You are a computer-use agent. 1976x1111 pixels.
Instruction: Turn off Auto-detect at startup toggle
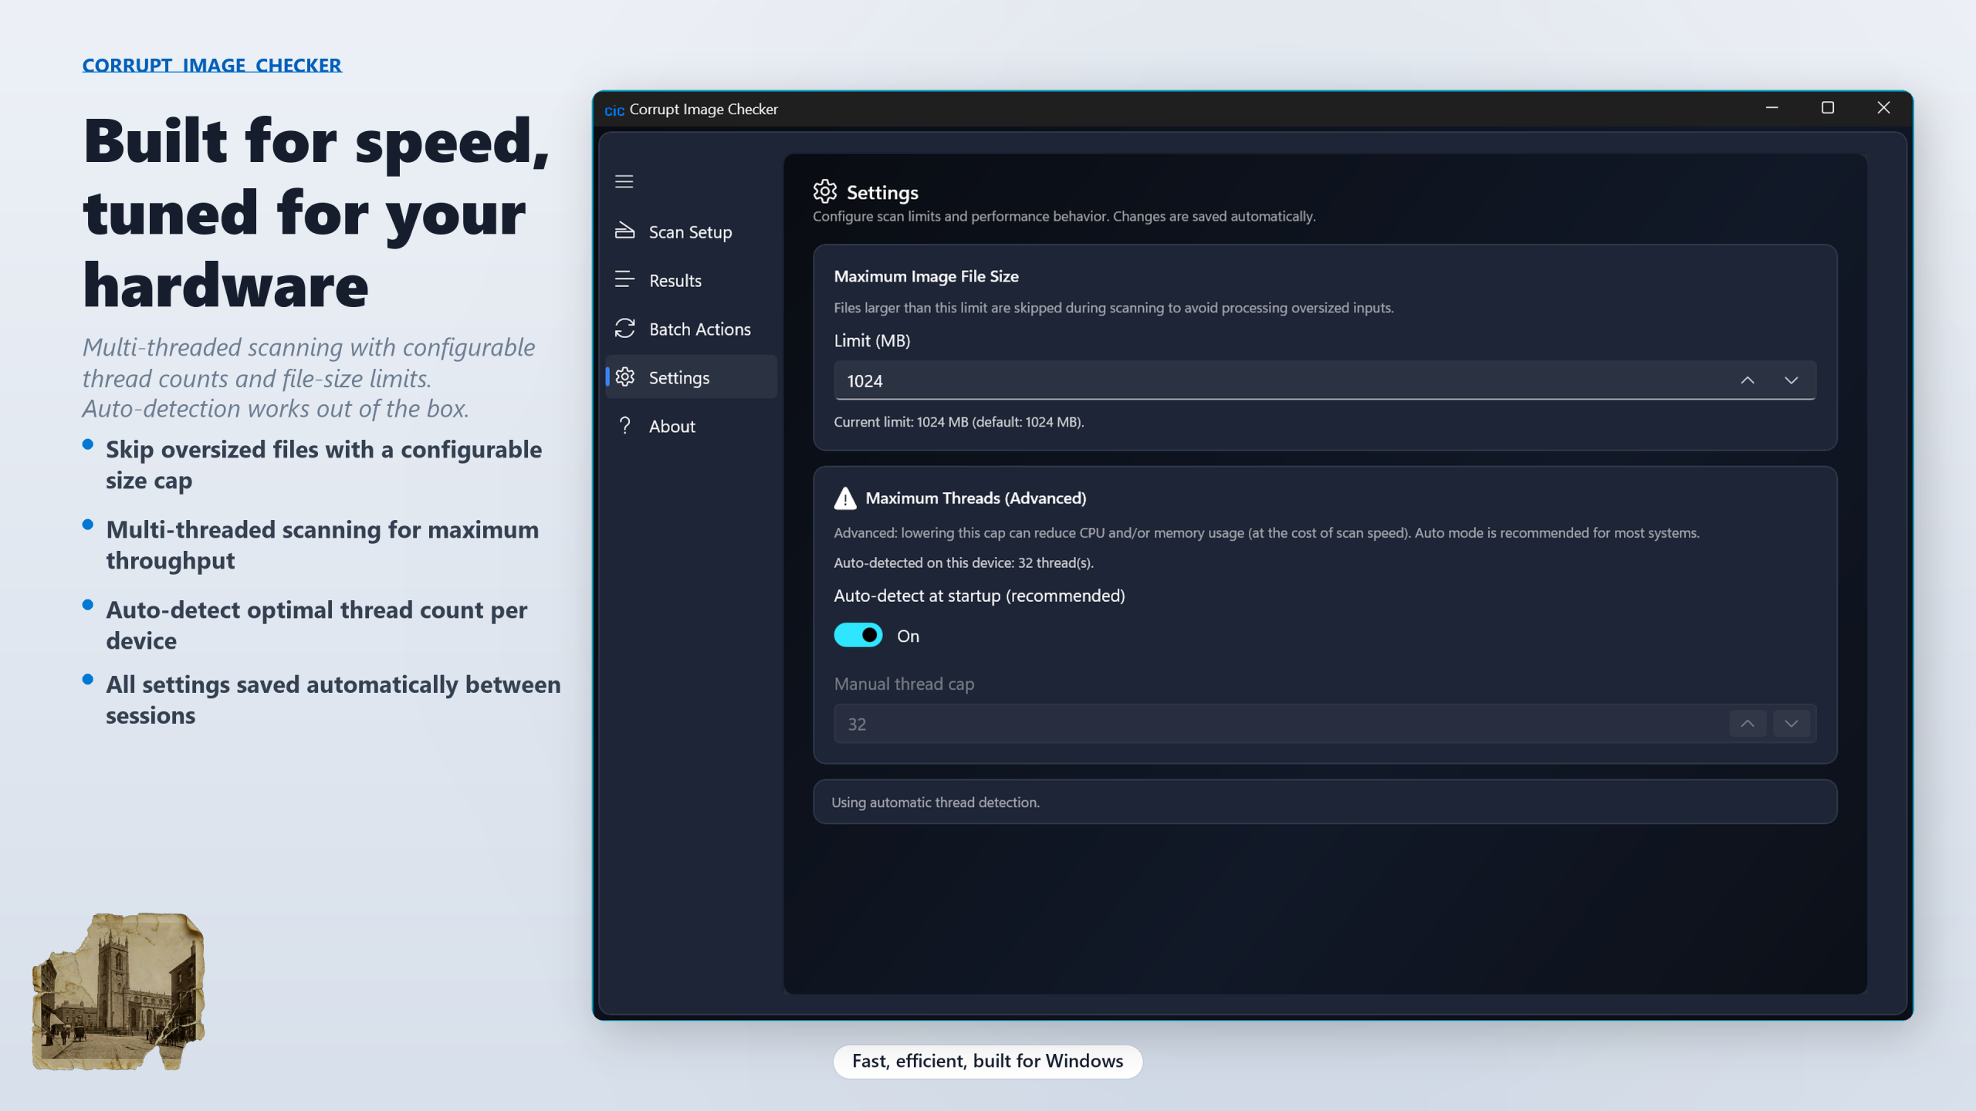point(858,635)
